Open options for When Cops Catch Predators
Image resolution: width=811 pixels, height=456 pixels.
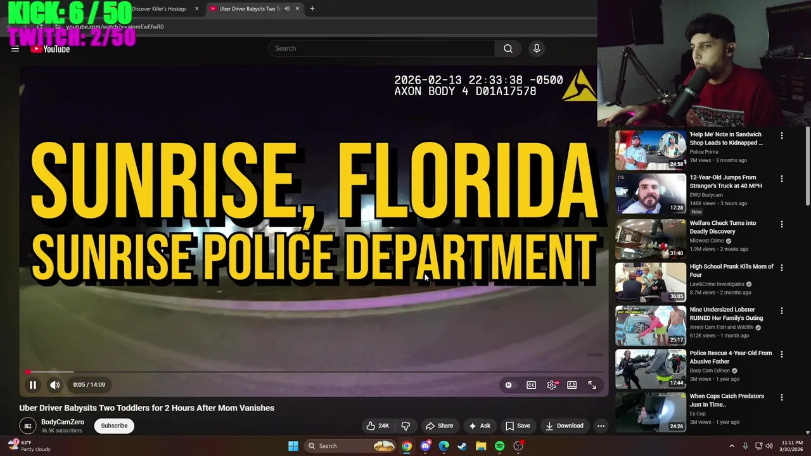pyautogui.click(x=781, y=397)
